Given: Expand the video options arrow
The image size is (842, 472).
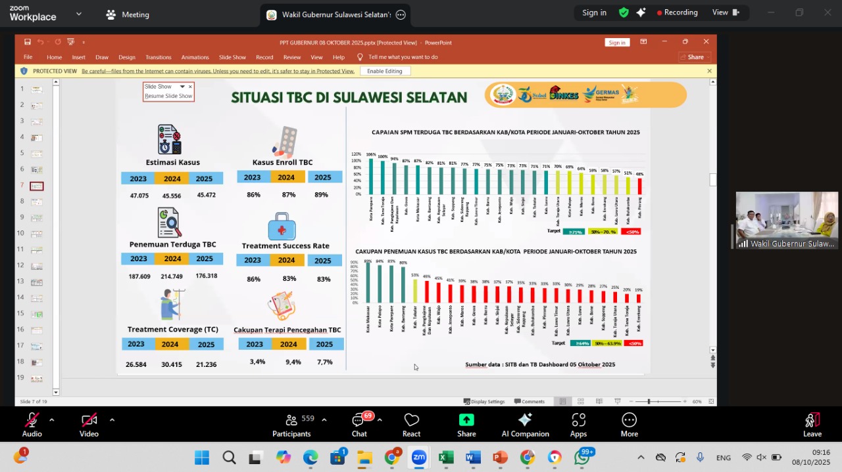Looking at the screenshot, I should pos(112,419).
